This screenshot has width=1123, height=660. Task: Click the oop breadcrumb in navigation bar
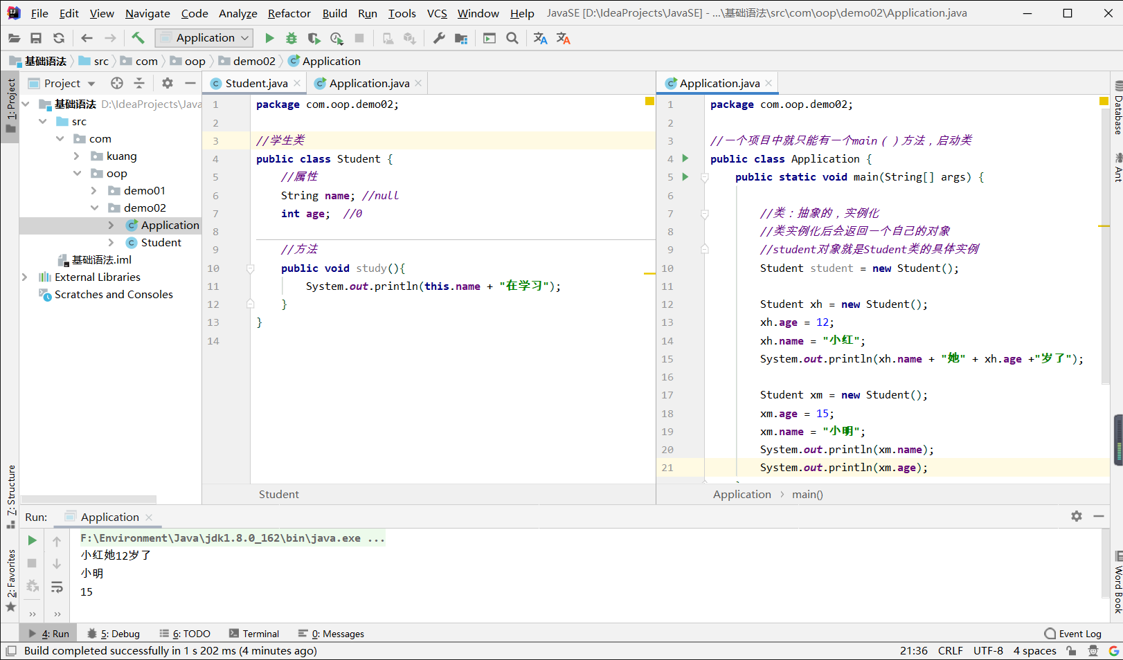(x=188, y=61)
